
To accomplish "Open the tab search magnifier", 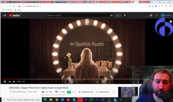I will click(160, 2).
